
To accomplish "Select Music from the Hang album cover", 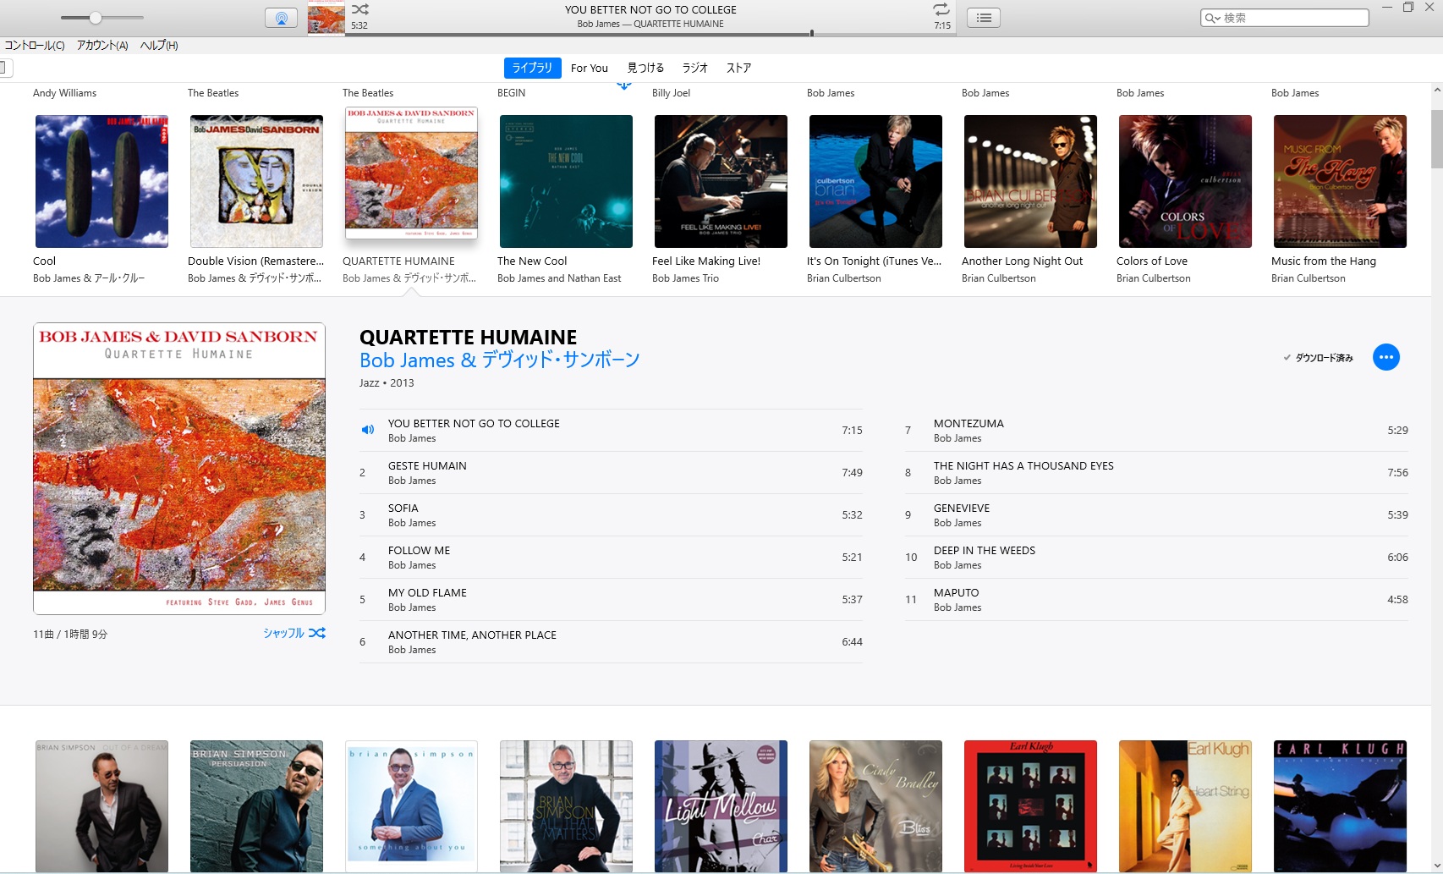I will coord(1340,181).
